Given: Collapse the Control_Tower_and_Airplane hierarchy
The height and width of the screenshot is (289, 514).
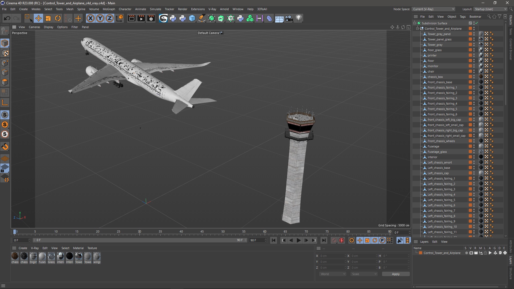Looking at the screenshot, I should pyautogui.click(x=418, y=29).
